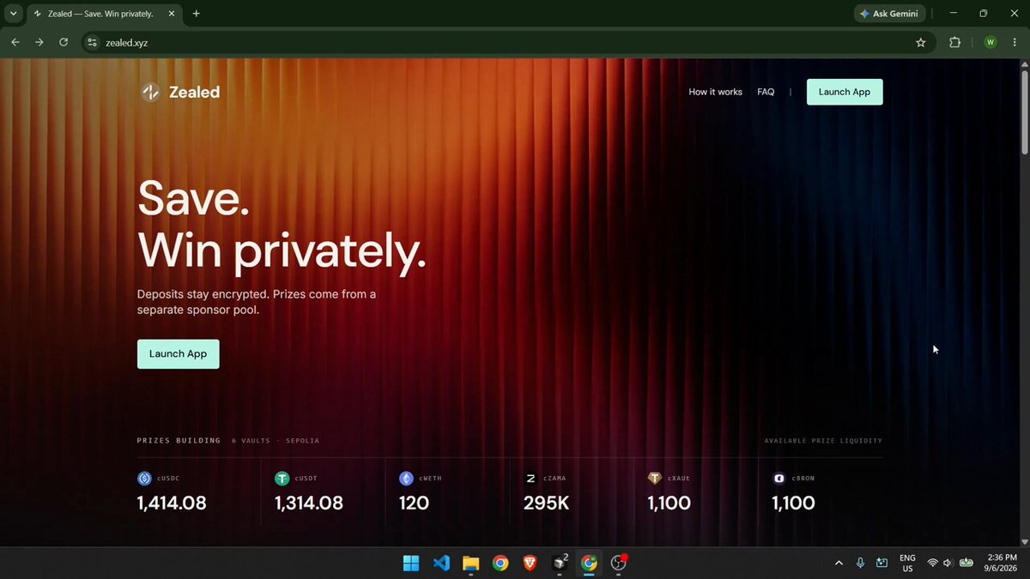Click the cZAMA token icon
Viewport: 1030px width, 579px height.
coord(530,479)
